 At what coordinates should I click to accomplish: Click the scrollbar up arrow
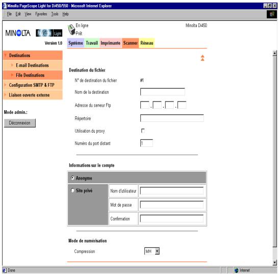(x=274, y=53)
